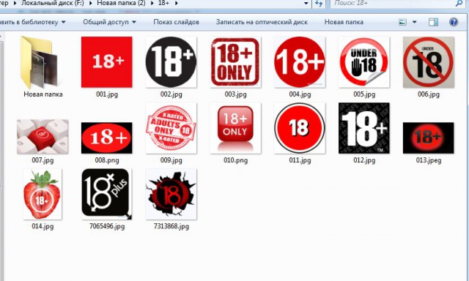Click the refresh arrows button in the address bar
The width and height of the screenshot is (469, 281).
[x=319, y=4]
